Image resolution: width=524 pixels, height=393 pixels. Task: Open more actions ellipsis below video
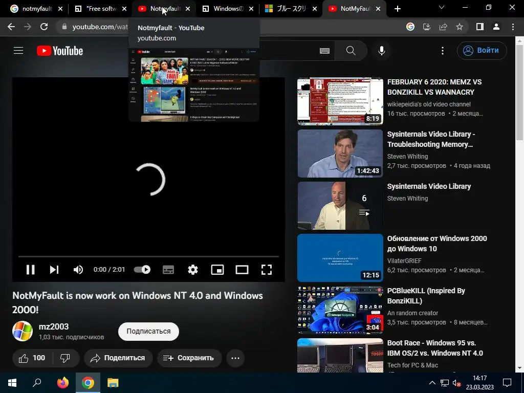pyautogui.click(x=235, y=358)
